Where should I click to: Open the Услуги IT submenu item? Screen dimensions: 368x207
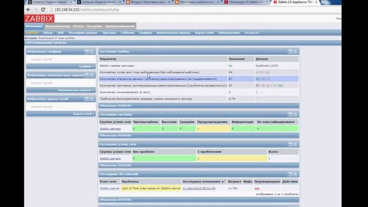252,33
